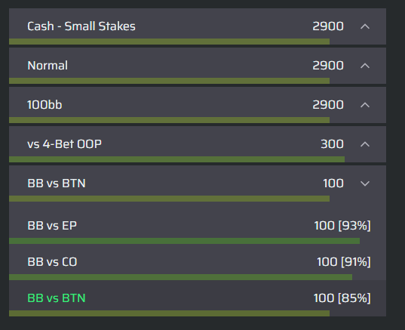Click the 2900 count in the Normal row

pyautogui.click(x=328, y=66)
